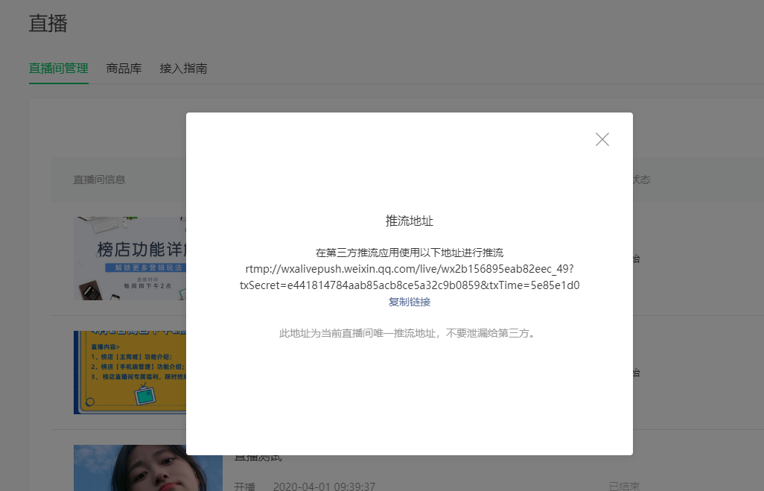Click the 在第三方推流应用使用以下地址进行推流 instruction text
The width and height of the screenshot is (764, 491).
pyautogui.click(x=410, y=253)
